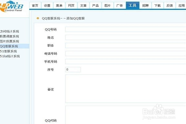The image size is (186, 124).
Task: Select 图片投票系统 in the sidebar
Action: (x=10, y=42)
